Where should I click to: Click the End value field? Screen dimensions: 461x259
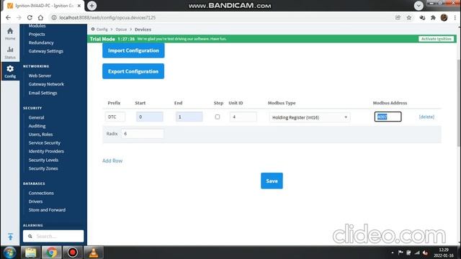pyautogui.click(x=189, y=117)
